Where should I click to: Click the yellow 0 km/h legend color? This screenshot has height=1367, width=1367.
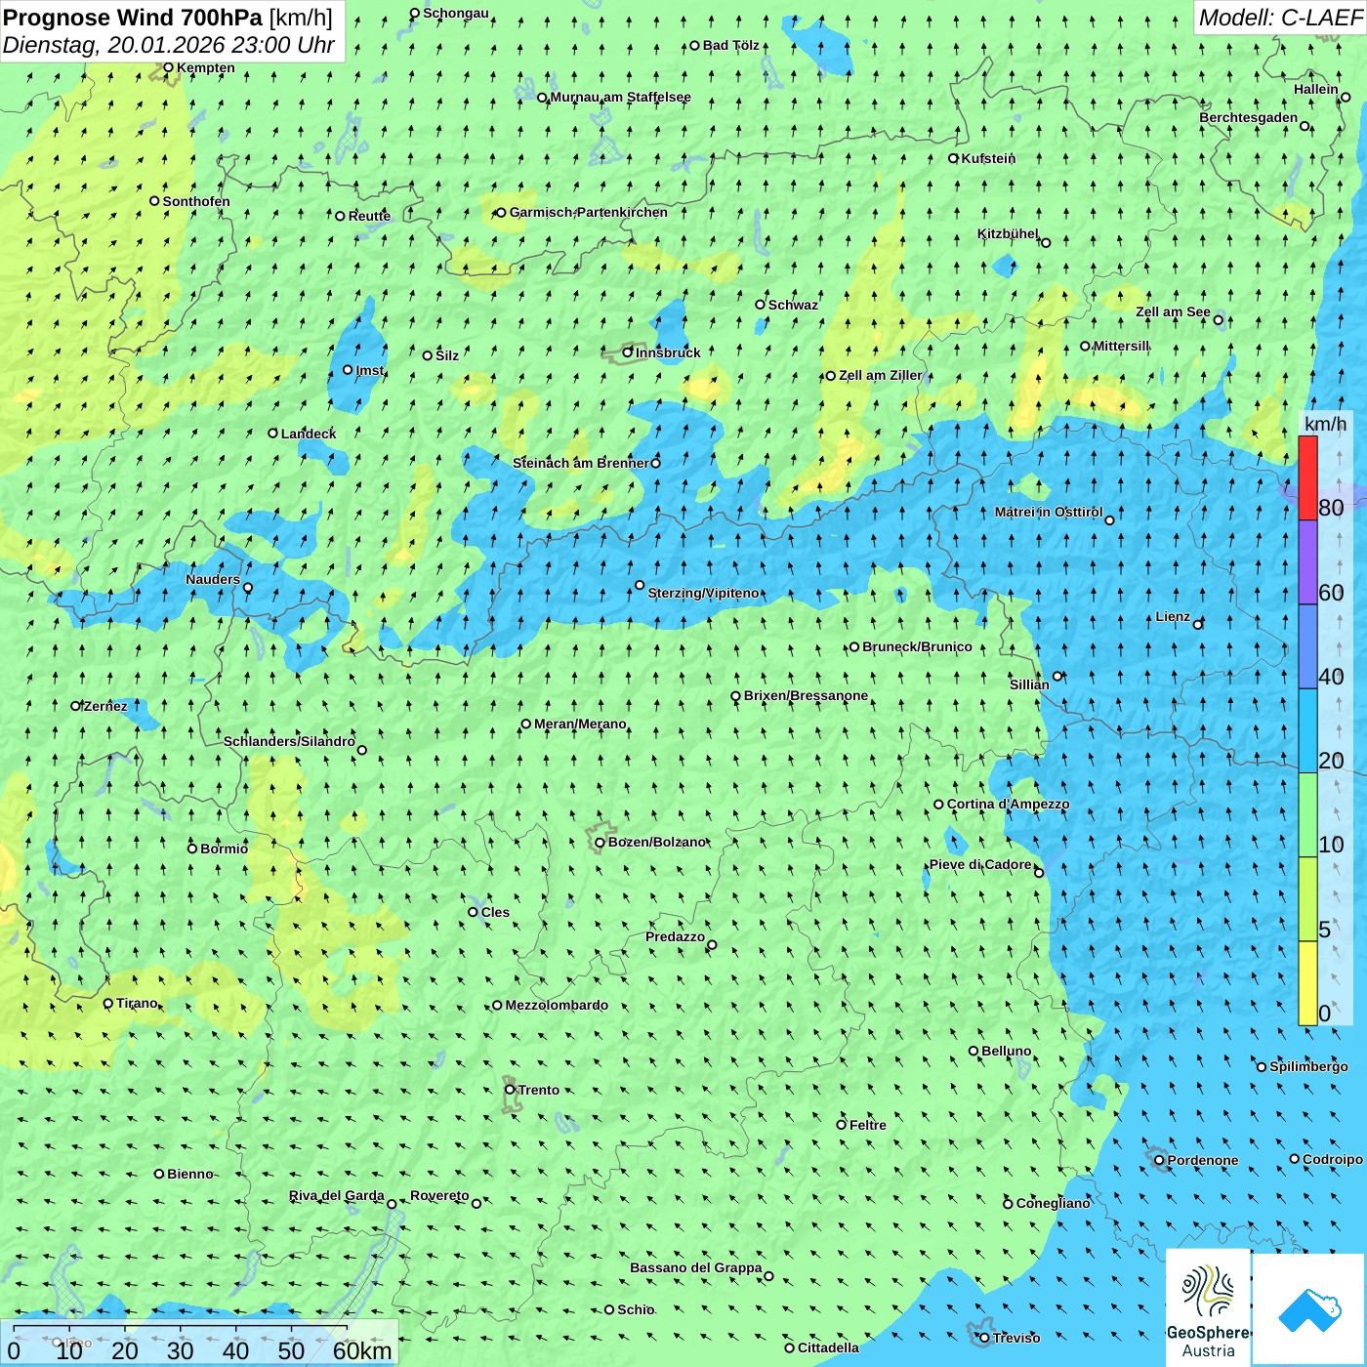click(1307, 983)
